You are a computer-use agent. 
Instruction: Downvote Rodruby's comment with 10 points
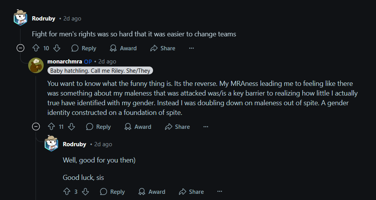[57, 48]
